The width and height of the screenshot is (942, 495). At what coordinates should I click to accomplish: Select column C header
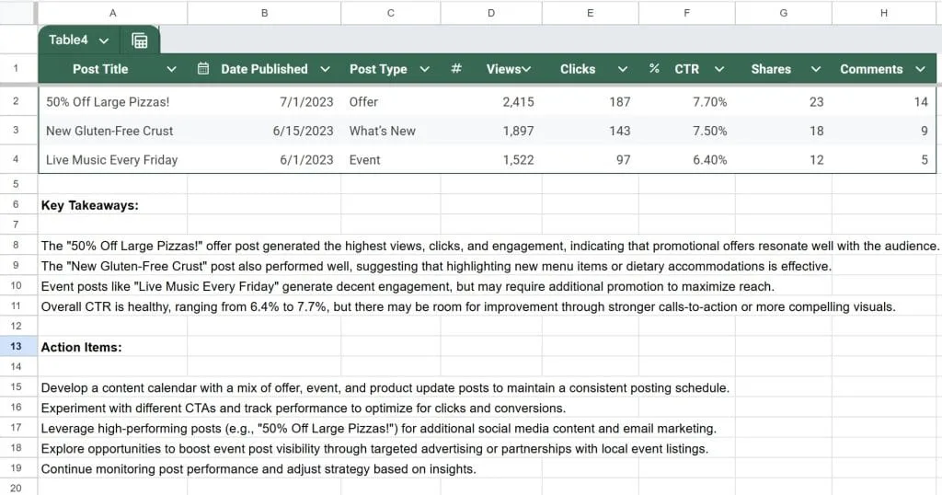click(390, 13)
